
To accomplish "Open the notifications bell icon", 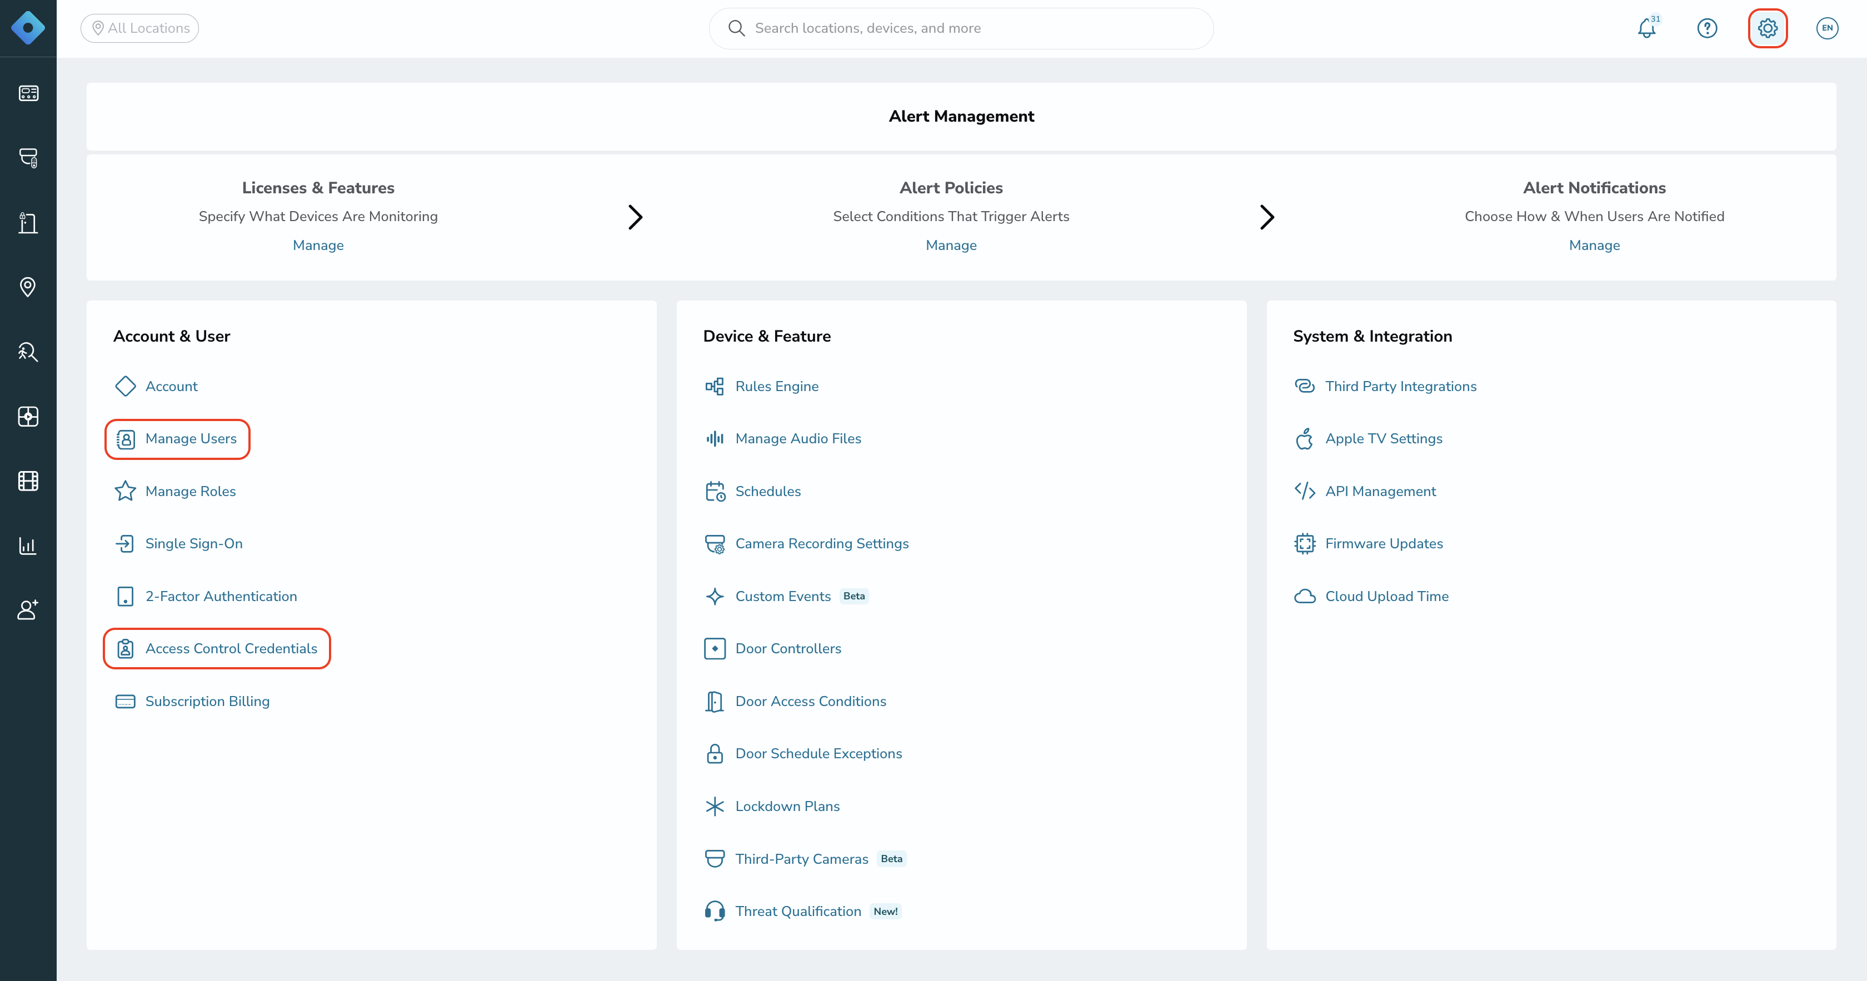I will [x=1646, y=28].
